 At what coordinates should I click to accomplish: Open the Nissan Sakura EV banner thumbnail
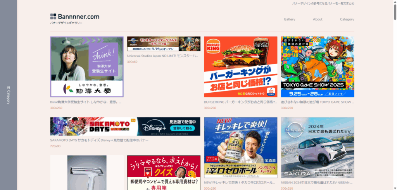click(x=317, y=148)
